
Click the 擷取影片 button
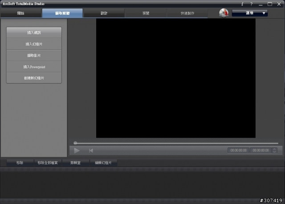point(34,56)
